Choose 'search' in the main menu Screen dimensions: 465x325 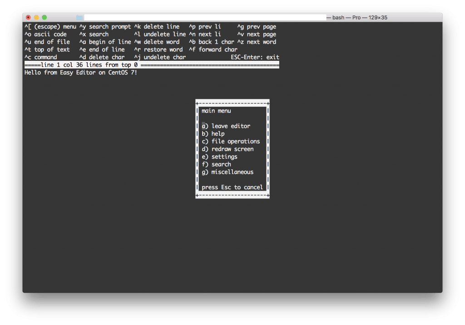point(221,165)
